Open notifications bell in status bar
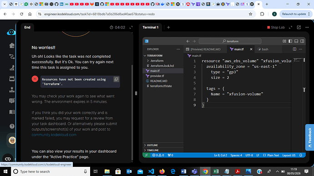Screen dimensions: 314x176 point(301,155)
